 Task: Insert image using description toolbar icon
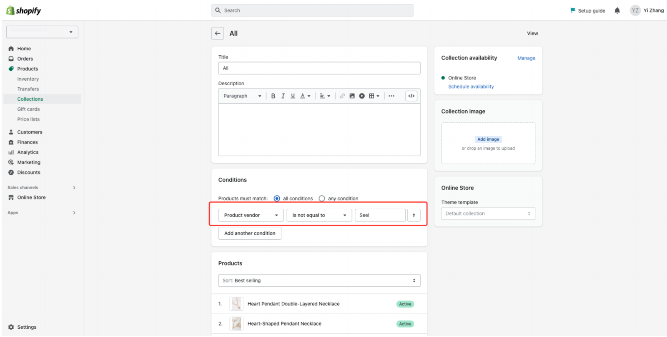point(352,96)
